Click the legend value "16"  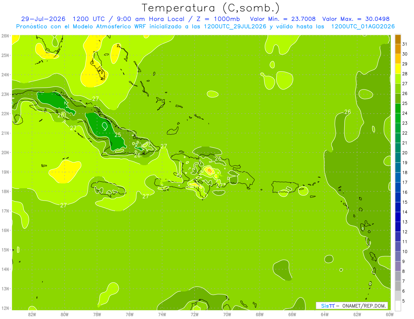(x=405, y=192)
